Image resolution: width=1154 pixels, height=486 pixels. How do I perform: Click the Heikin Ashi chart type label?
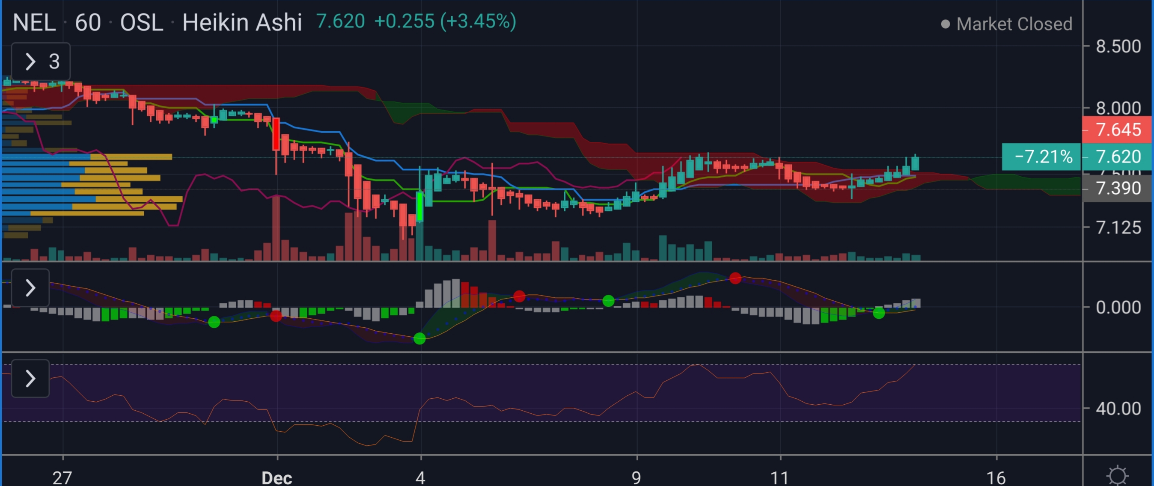tap(242, 22)
